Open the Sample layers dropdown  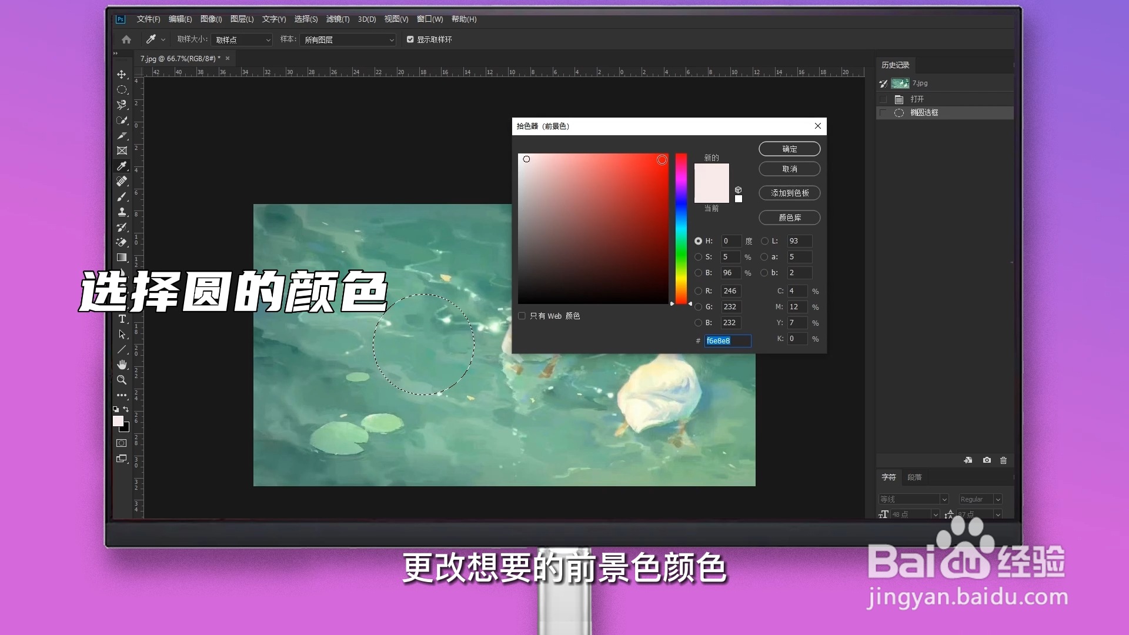[348, 40]
